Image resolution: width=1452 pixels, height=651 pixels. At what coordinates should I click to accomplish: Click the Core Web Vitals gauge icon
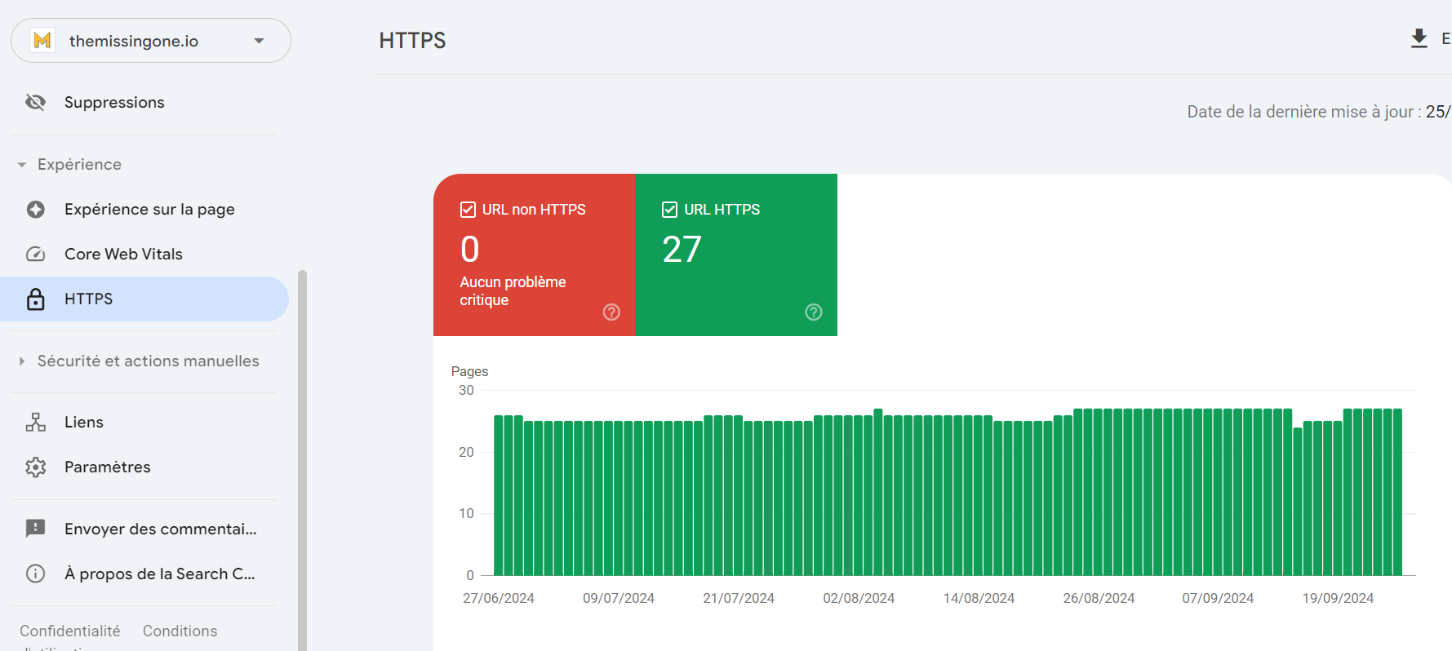tap(35, 255)
